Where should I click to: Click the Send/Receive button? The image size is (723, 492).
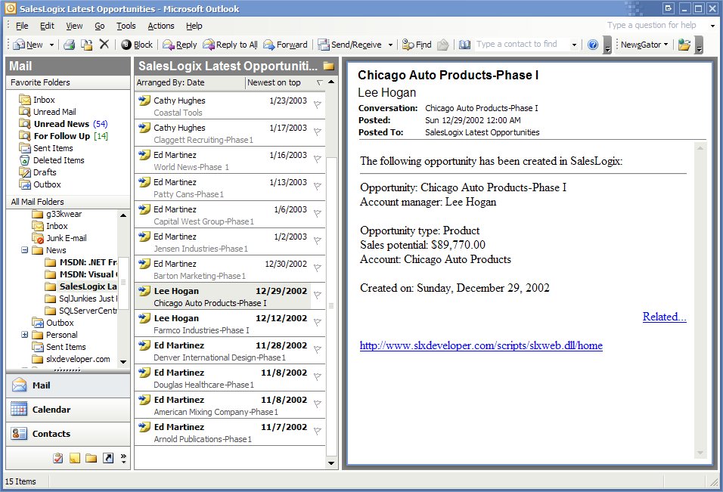[349, 45]
